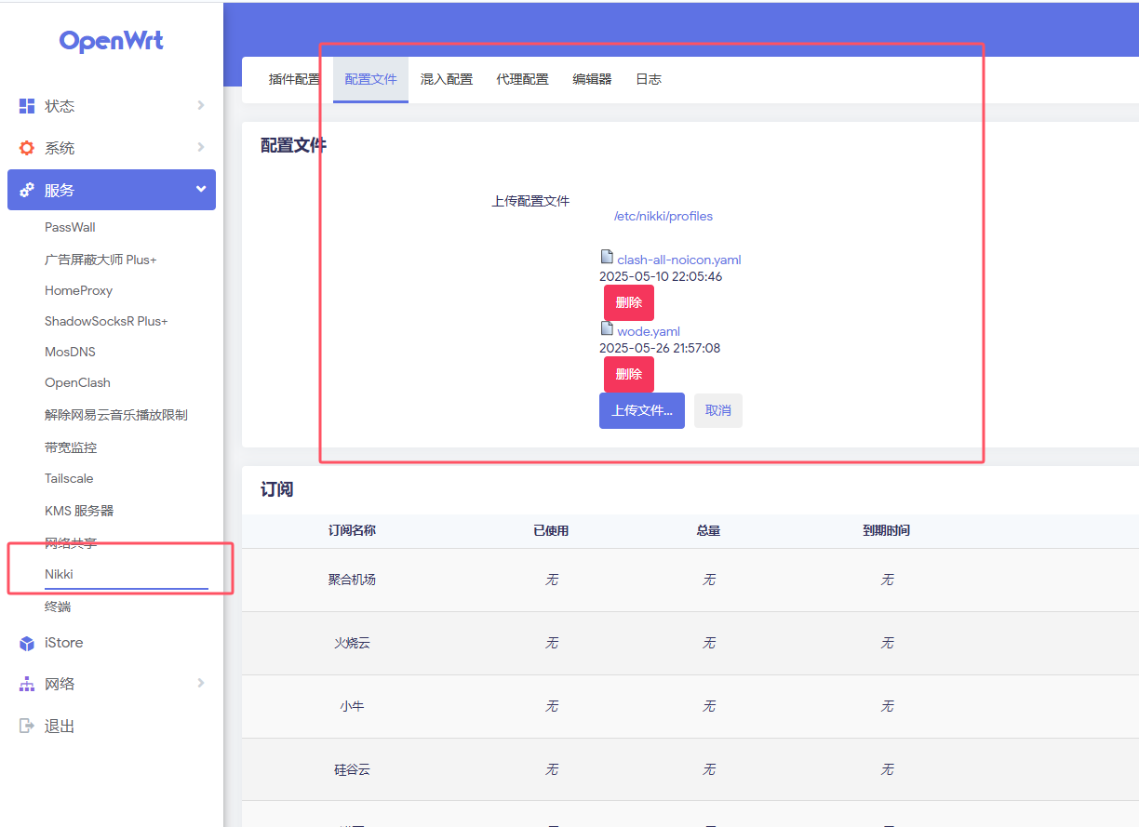Click 退出 to log out

[x=60, y=727]
